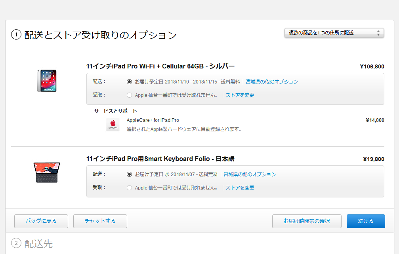Click ストアを変更 link under iPad Pro
Image resolution: width=399 pixels, height=254 pixels.
[240, 95]
